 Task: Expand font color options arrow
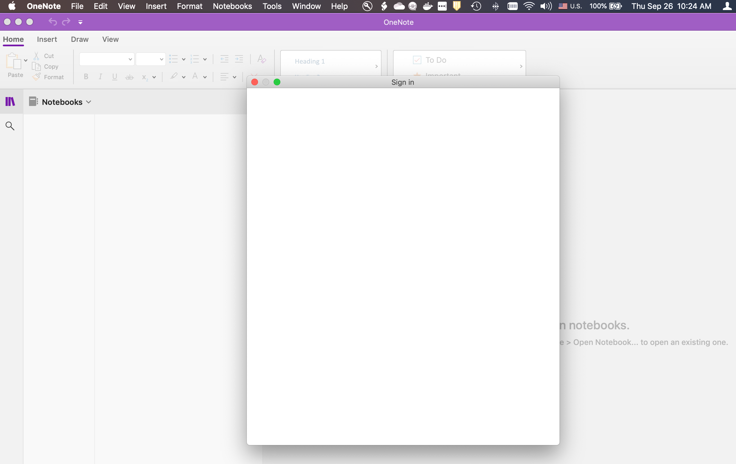click(205, 77)
